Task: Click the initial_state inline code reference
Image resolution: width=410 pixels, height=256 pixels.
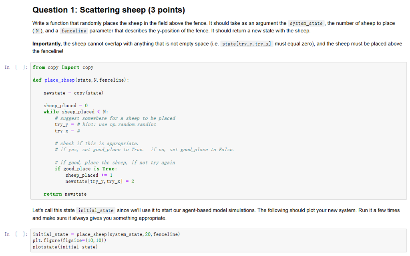Action: (96, 210)
